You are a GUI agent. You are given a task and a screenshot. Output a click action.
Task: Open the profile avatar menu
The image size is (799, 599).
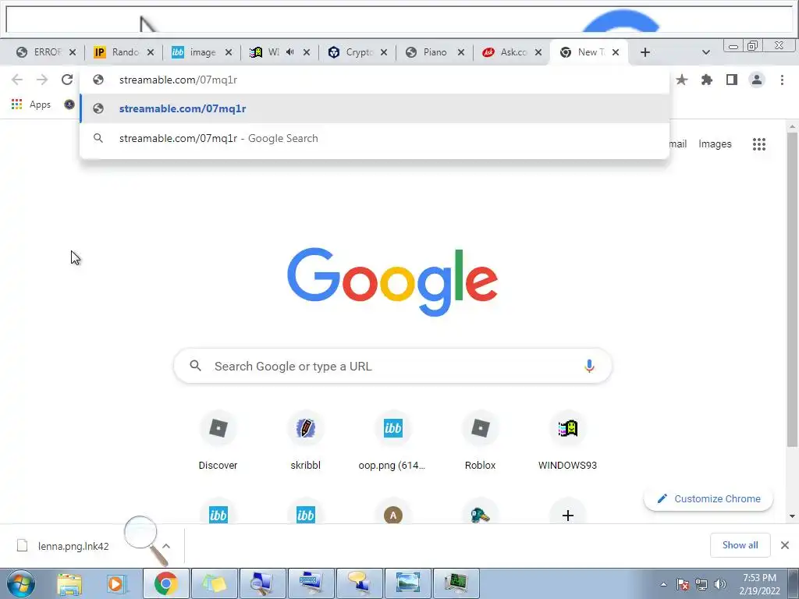pos(757,80)
